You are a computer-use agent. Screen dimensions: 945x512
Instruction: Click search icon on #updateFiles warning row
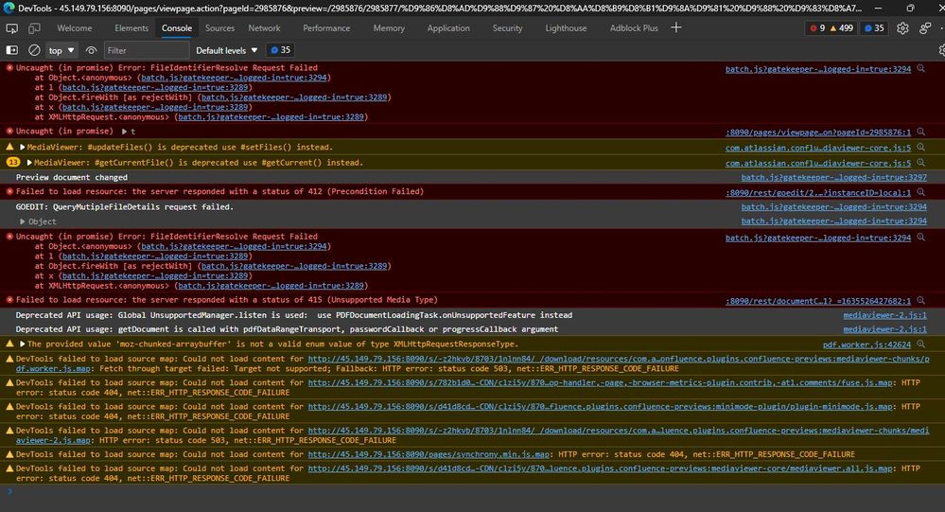[921, 147]
